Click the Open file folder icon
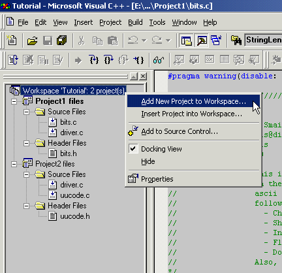The height and width of the screenshot is (273, 282). click(x=32, y=40)
